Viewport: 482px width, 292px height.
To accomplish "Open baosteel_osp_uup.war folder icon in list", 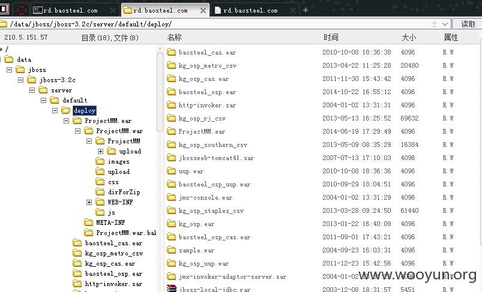I will tap(171, 184).
